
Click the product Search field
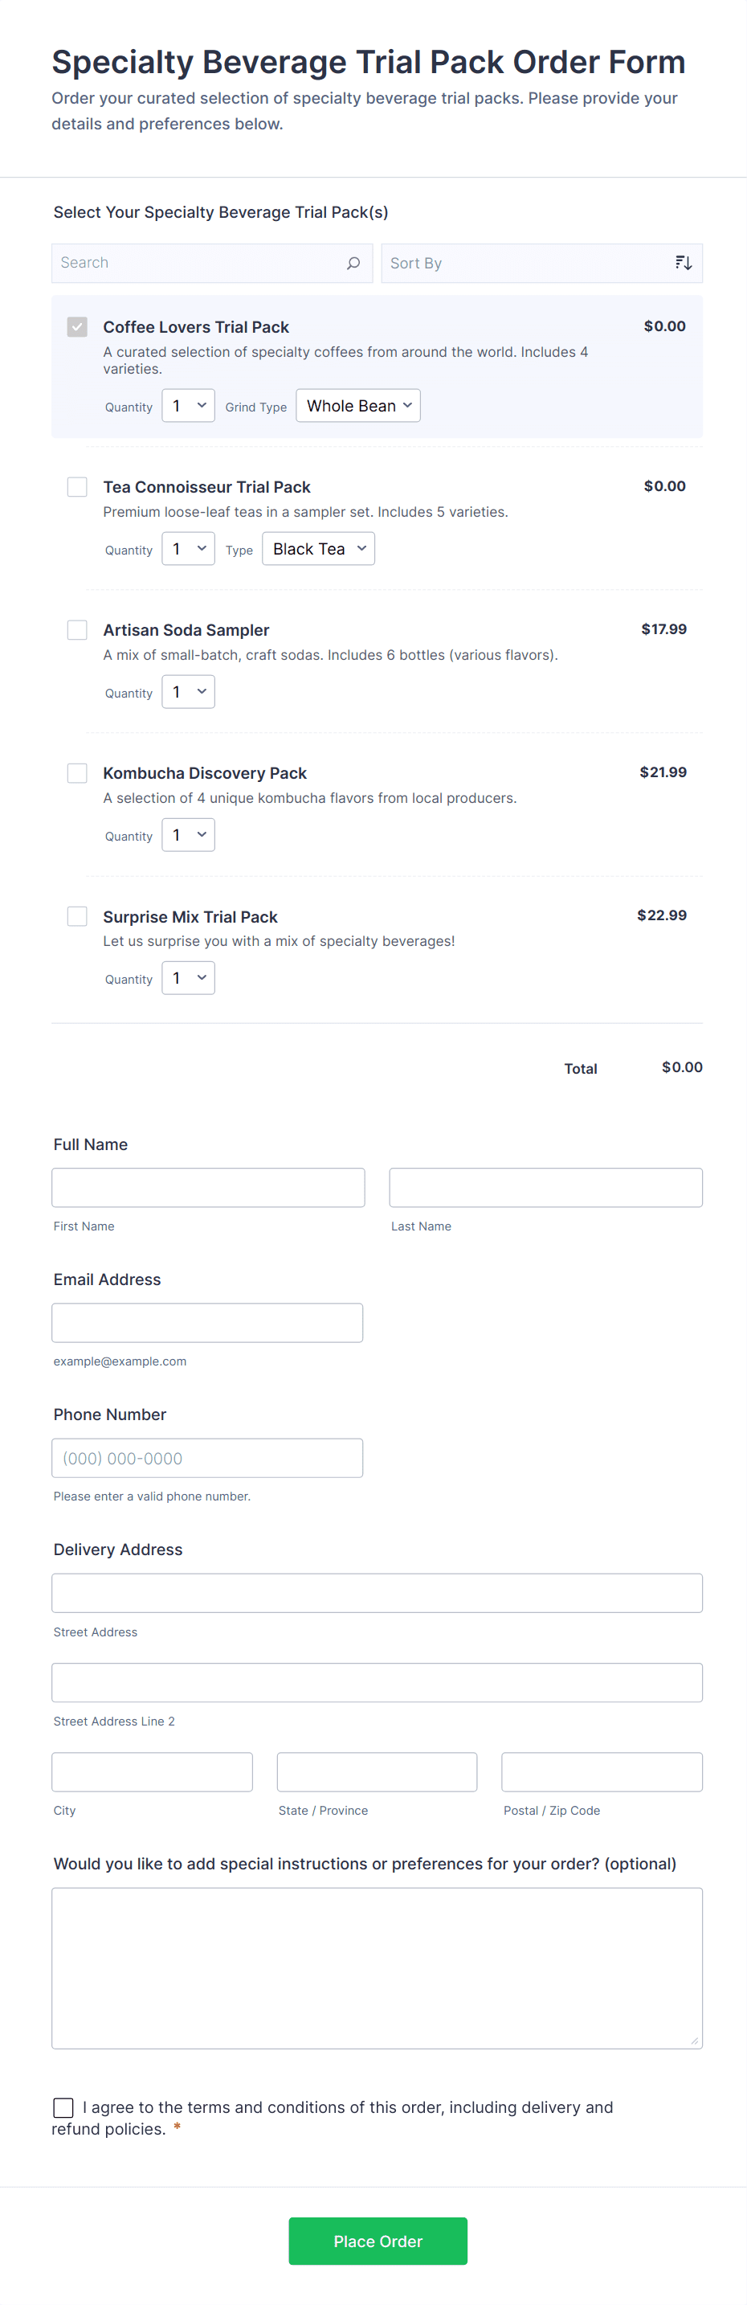pyautogui.click(x=198, y=263)
